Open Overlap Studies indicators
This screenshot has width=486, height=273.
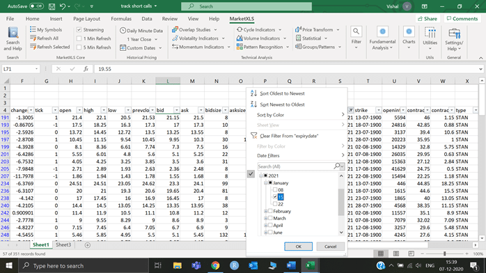[x=194, y=30]
